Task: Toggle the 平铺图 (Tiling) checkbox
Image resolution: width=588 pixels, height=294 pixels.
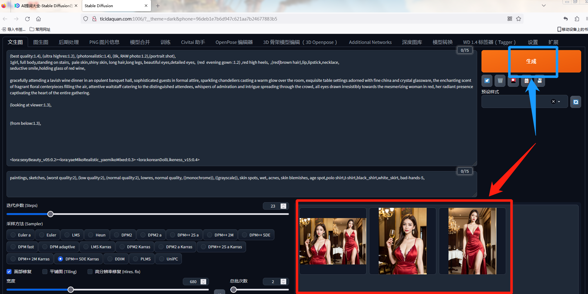Action: (x=45, y=272)
